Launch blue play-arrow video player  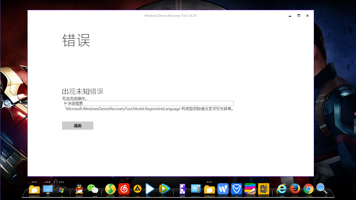[150, 189]
